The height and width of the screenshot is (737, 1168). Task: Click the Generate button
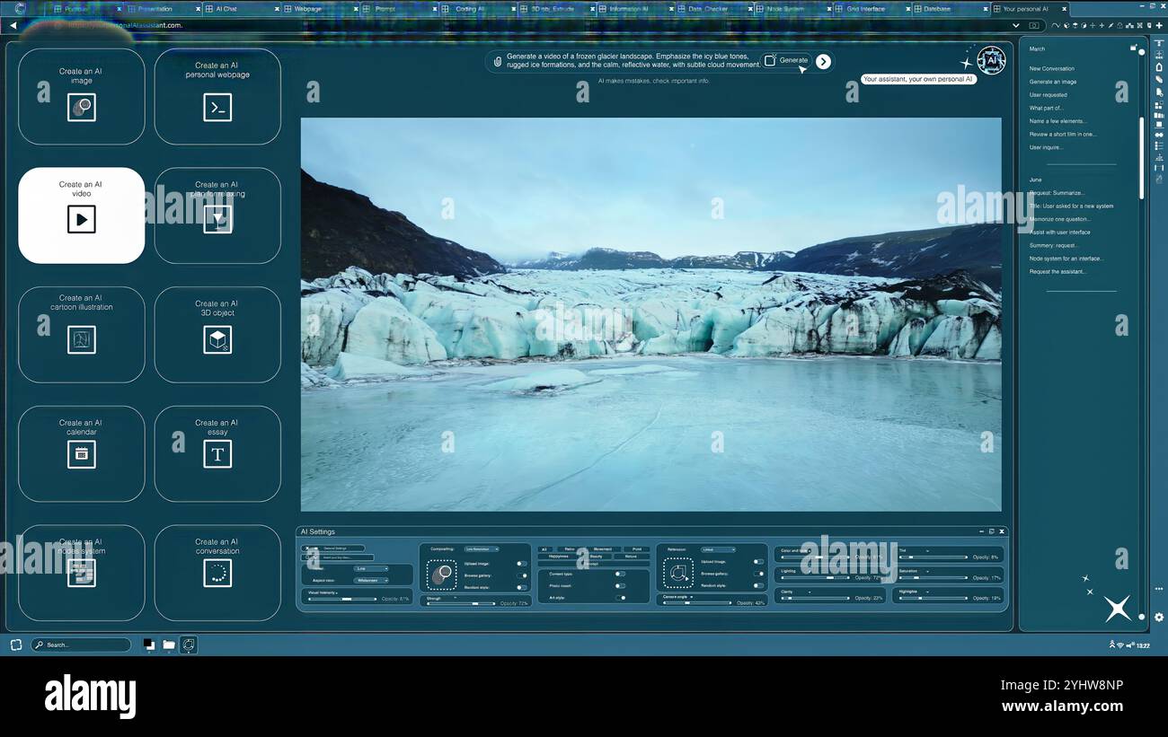click(786, 60)
